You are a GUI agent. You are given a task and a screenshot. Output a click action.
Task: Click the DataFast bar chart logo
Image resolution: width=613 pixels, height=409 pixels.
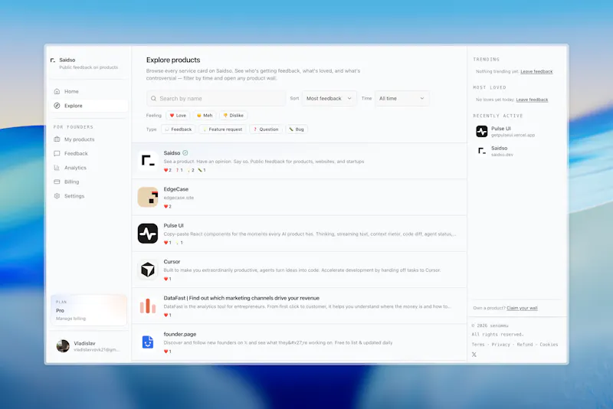(148, 306)
